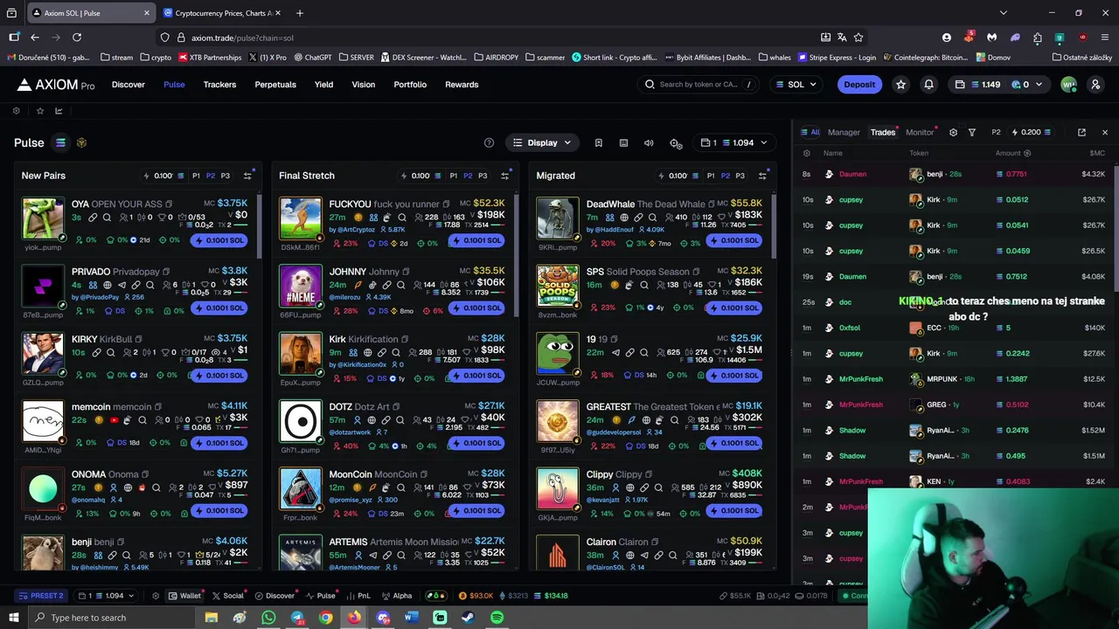The height and width of the screenshot is (629, 1119).
Task: Switch to the Manager tab in trades panel
Action: click(844, 132)
